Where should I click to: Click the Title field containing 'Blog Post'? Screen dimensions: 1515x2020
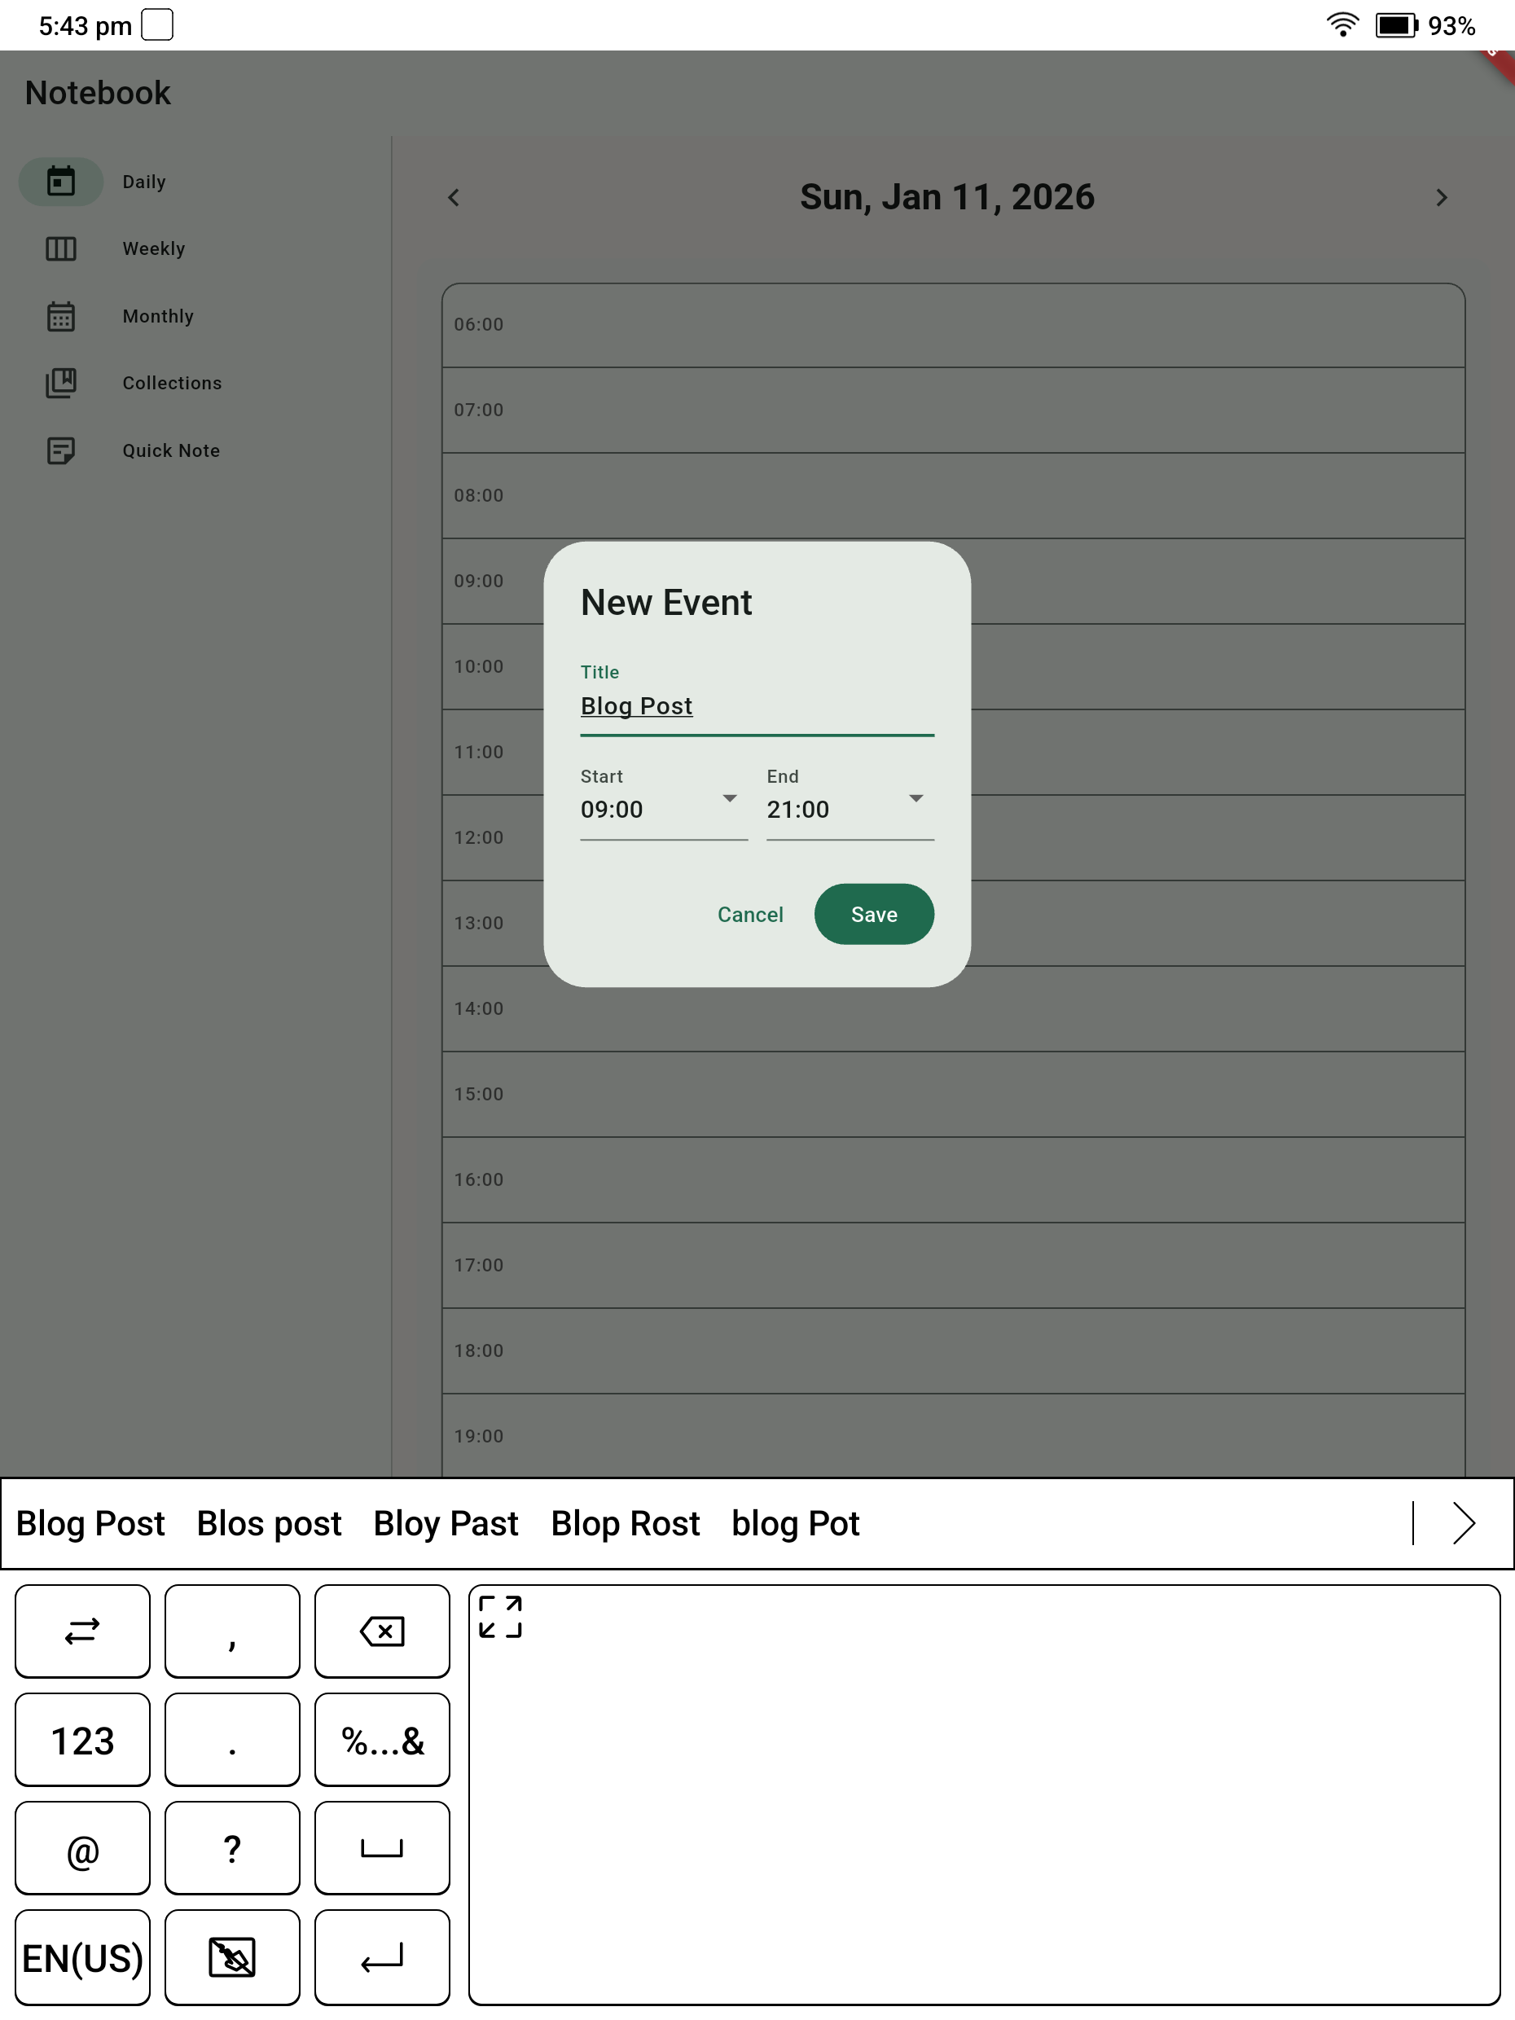pos(756,705)
